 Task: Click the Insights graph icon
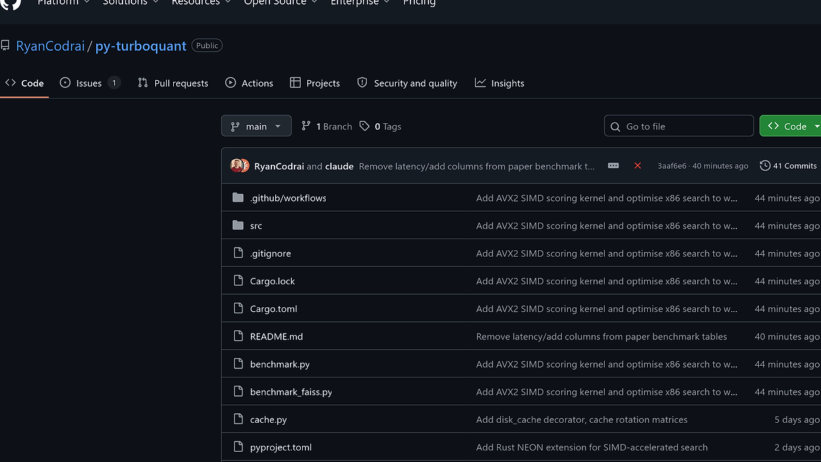480,83
